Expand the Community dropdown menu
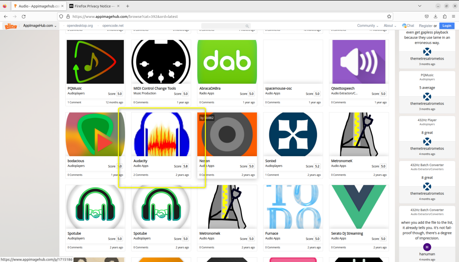The image size is (459, 262). (x=367, y=26)
